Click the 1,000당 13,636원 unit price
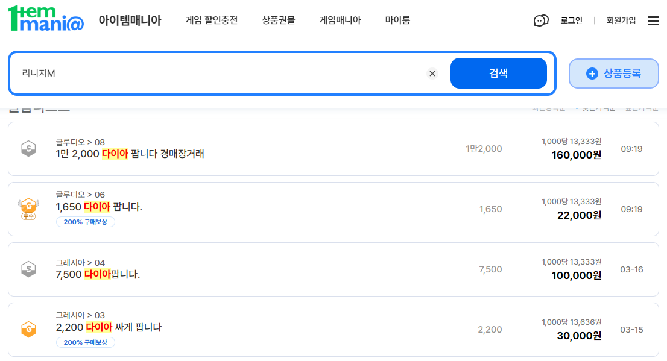This screenshot has width=667, height=361. tap(571, 322)
